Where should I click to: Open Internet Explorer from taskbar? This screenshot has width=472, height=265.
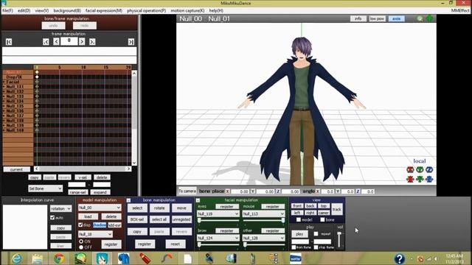[16, 258]
